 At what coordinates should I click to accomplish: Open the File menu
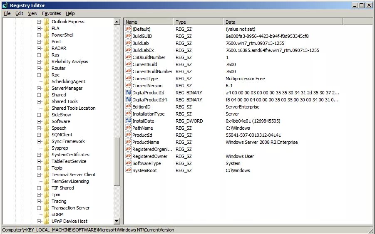(7, 13)
